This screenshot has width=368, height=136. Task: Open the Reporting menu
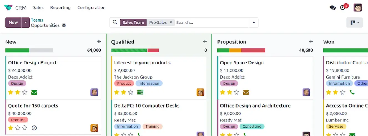click(60, 7)
